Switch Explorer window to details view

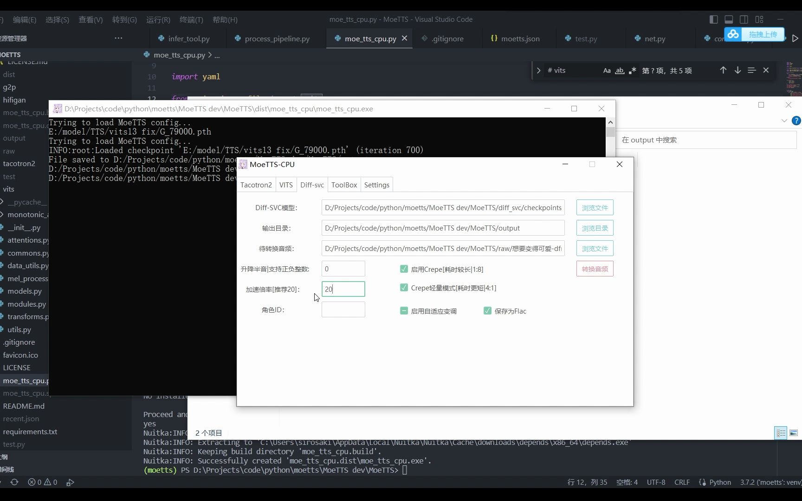781,433
